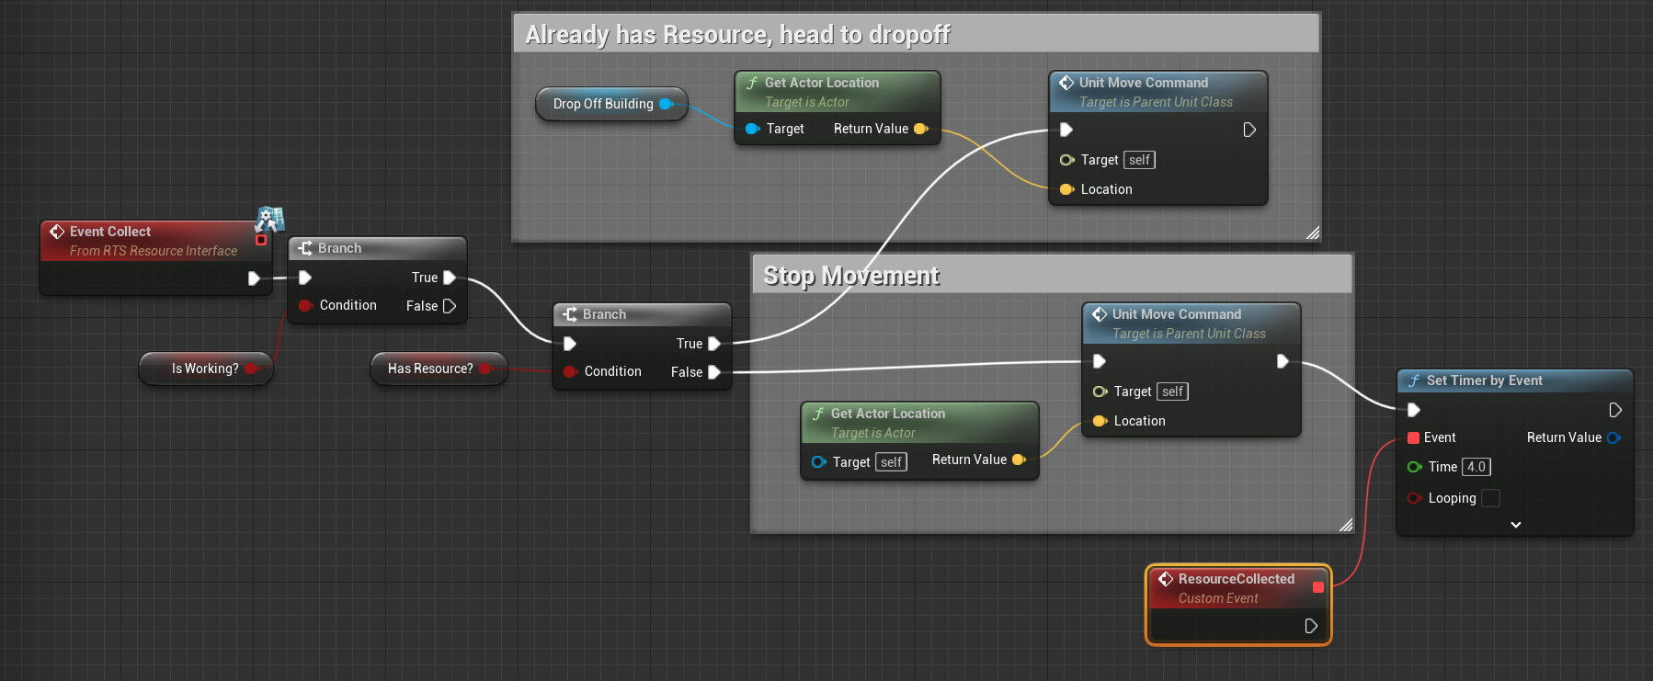Click the ResourceCollected exec output pin
Image resolution: width=1653 pixels, height=681 pixels.
(x=1311, y=626)
